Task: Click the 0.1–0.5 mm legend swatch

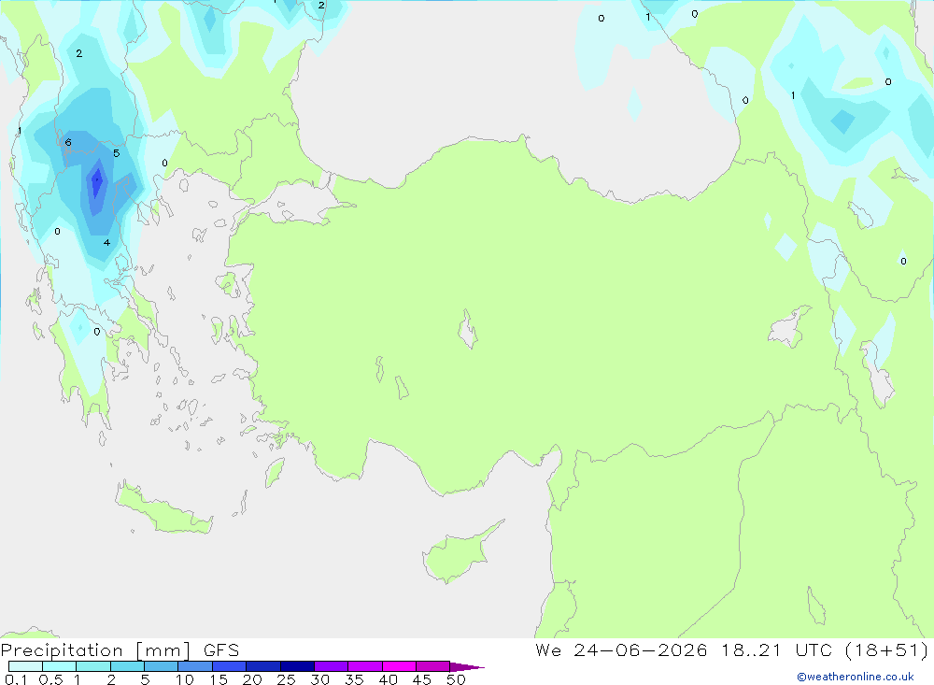Action: (25, 666)
